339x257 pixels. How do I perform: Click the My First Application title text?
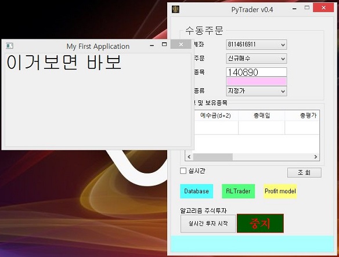pyautogui.click(x=98, y=46)
